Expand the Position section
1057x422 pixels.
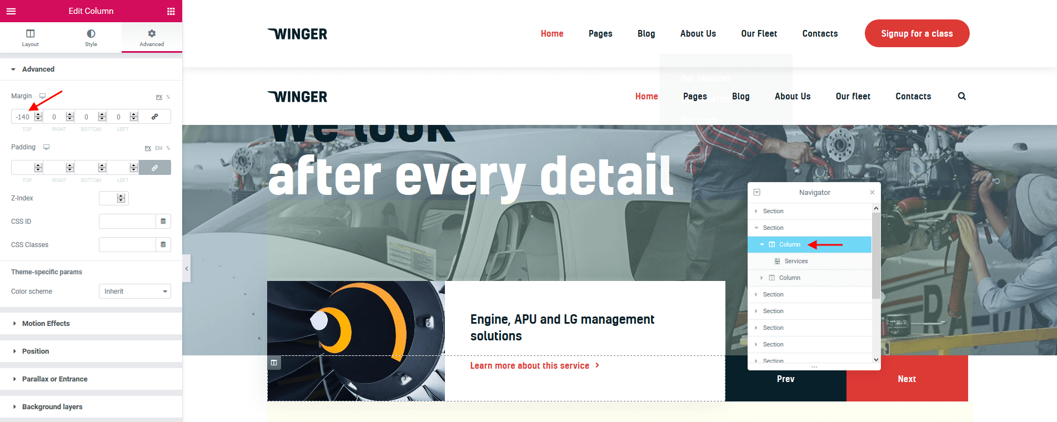(91, 351)
